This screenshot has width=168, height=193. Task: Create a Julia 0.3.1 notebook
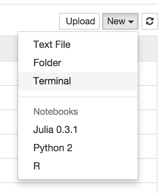[x=78, y=130]
